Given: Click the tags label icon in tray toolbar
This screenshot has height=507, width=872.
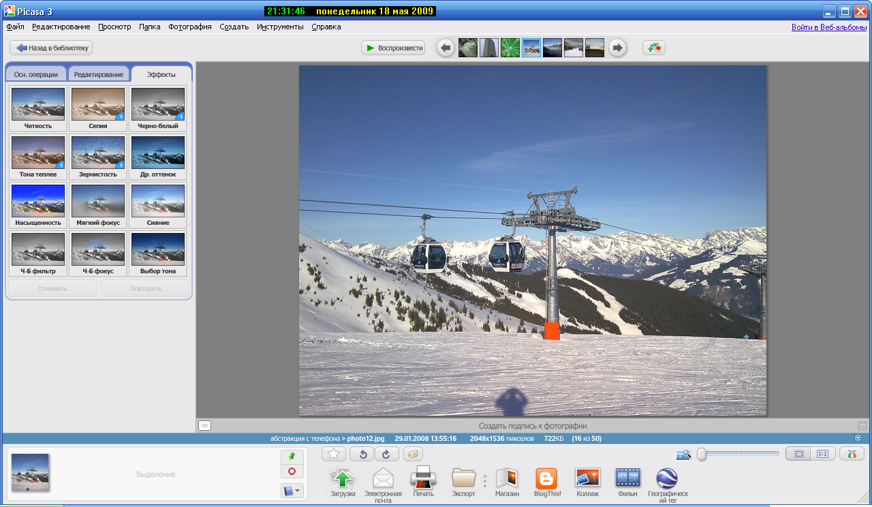Looking at the screenshot, I should pos(414,454).
